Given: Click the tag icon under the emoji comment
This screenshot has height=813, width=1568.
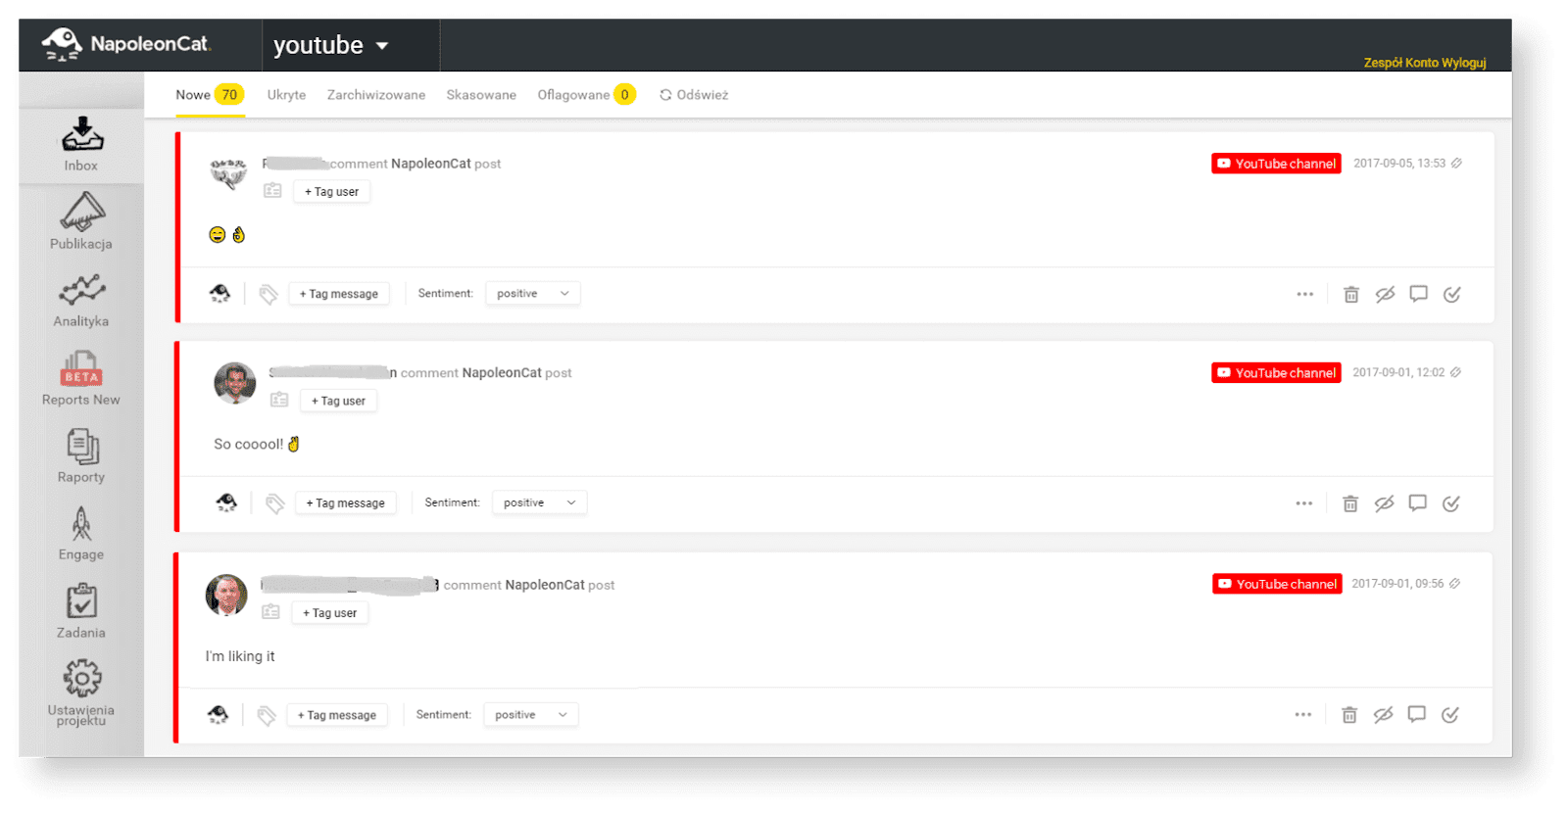Looking at the screenshot, I should pos(268,294).
